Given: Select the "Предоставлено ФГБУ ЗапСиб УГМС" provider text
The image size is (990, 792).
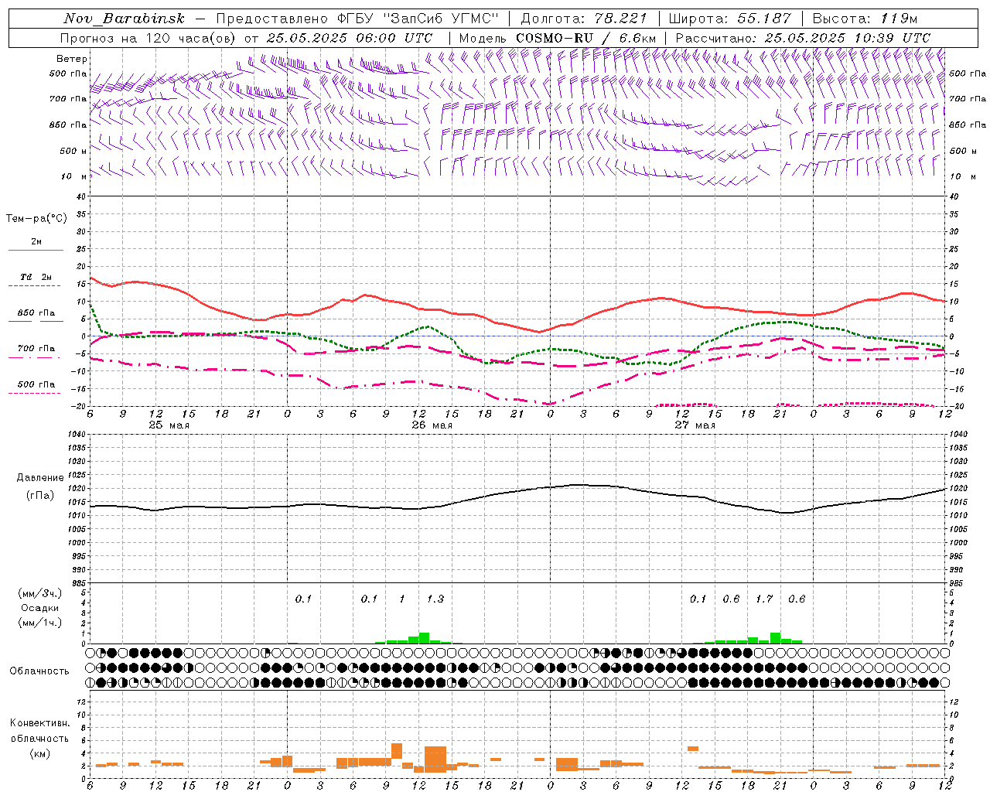Looking at the screenshot, I should click(357, 19).
